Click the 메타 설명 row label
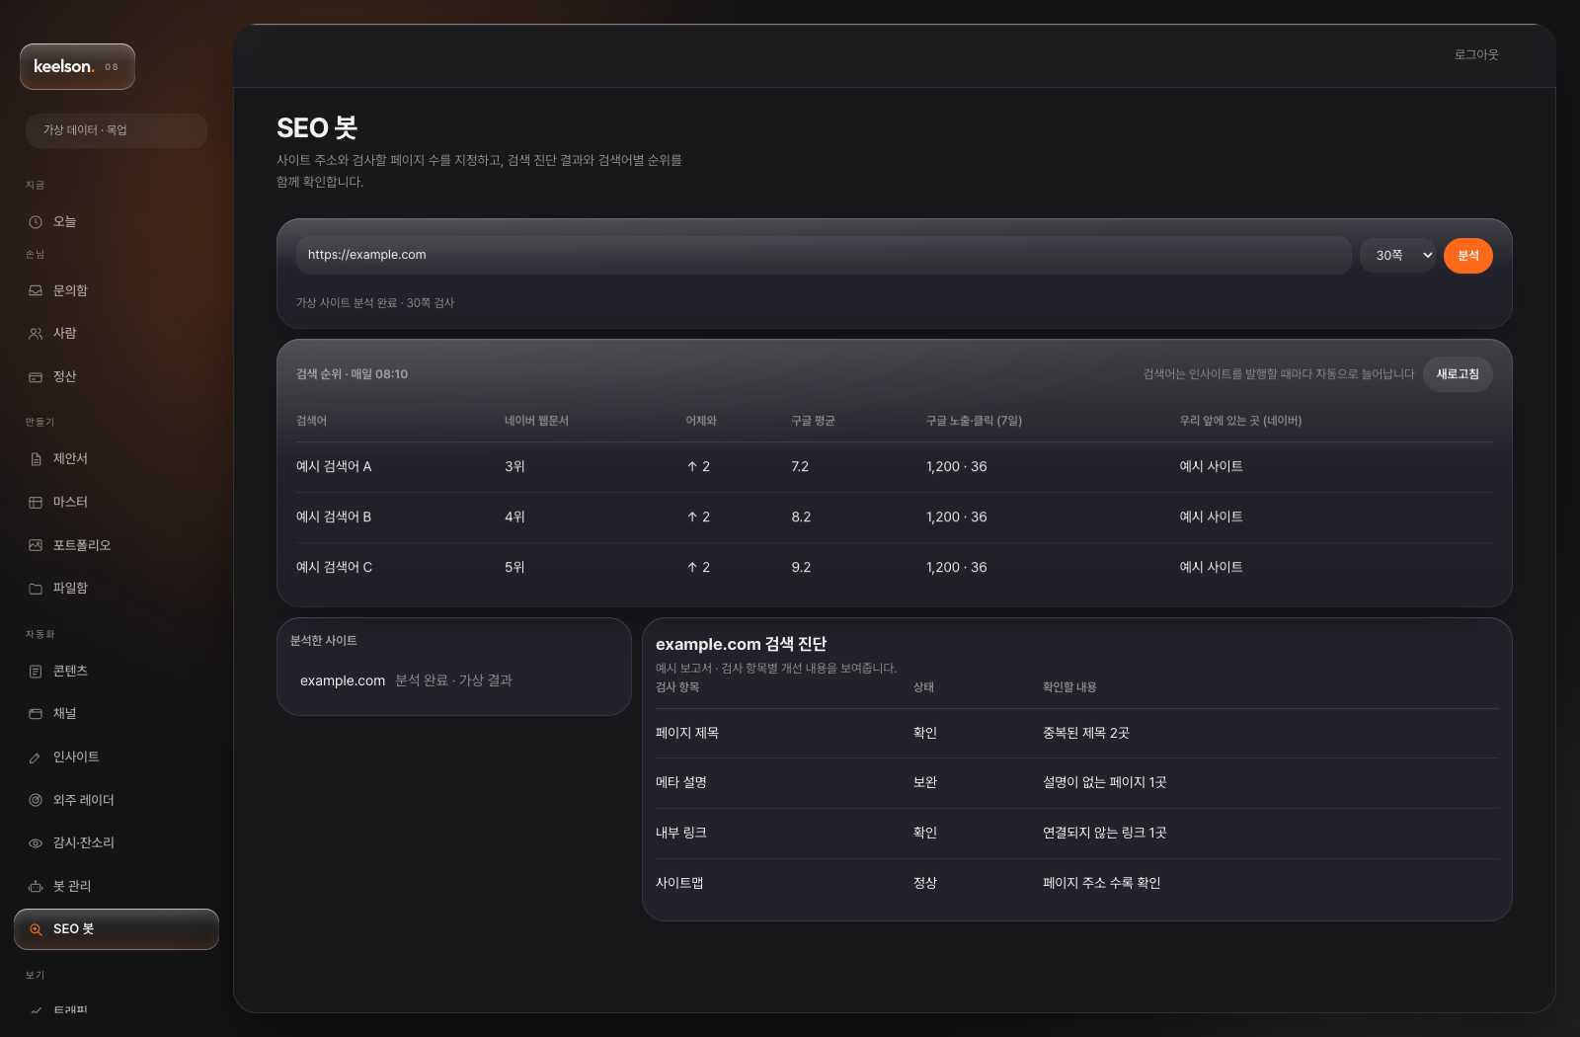This screenshot has width=1580, height=1037. coord(681,782)
